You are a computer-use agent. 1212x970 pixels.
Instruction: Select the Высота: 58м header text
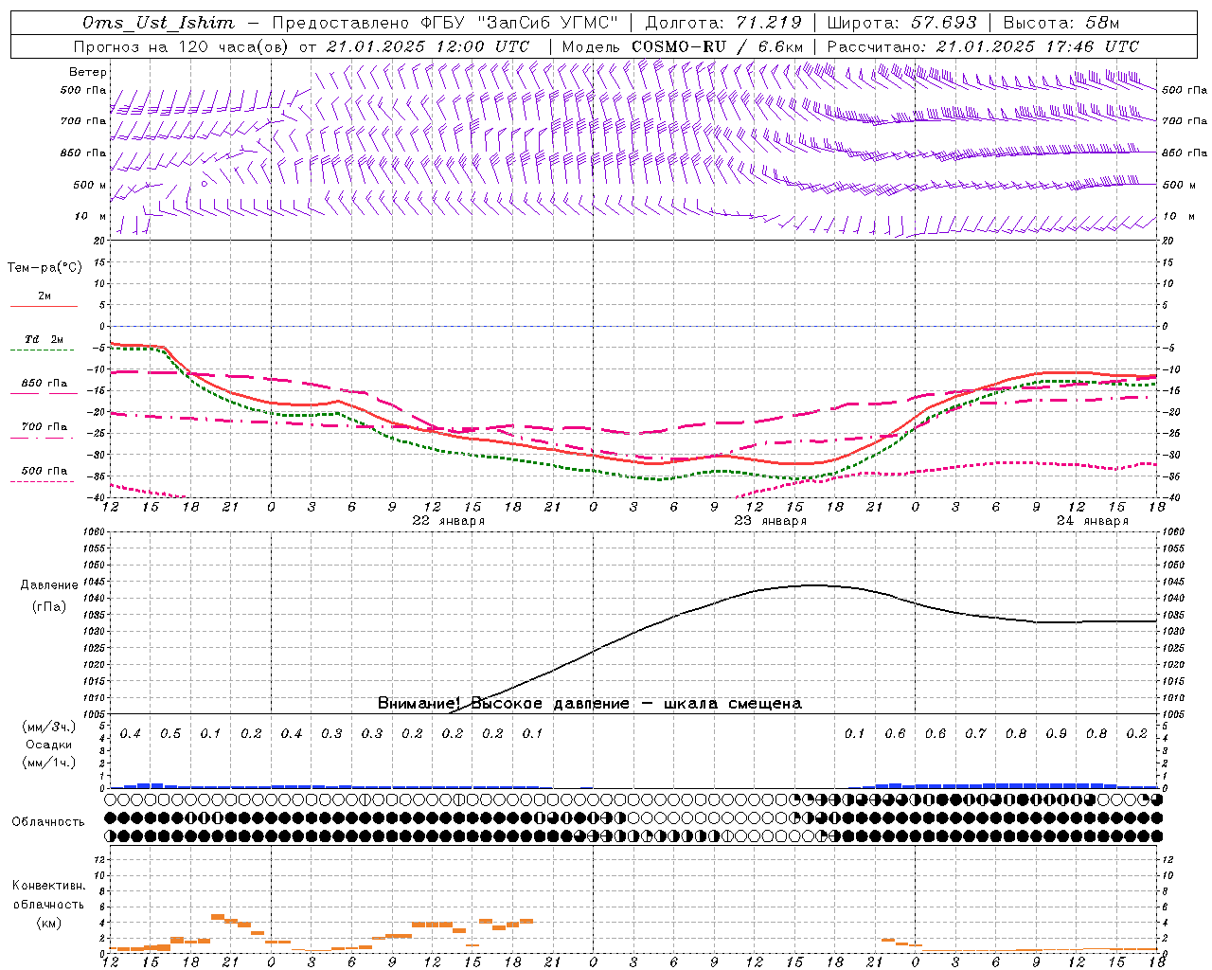[1061, 23]
